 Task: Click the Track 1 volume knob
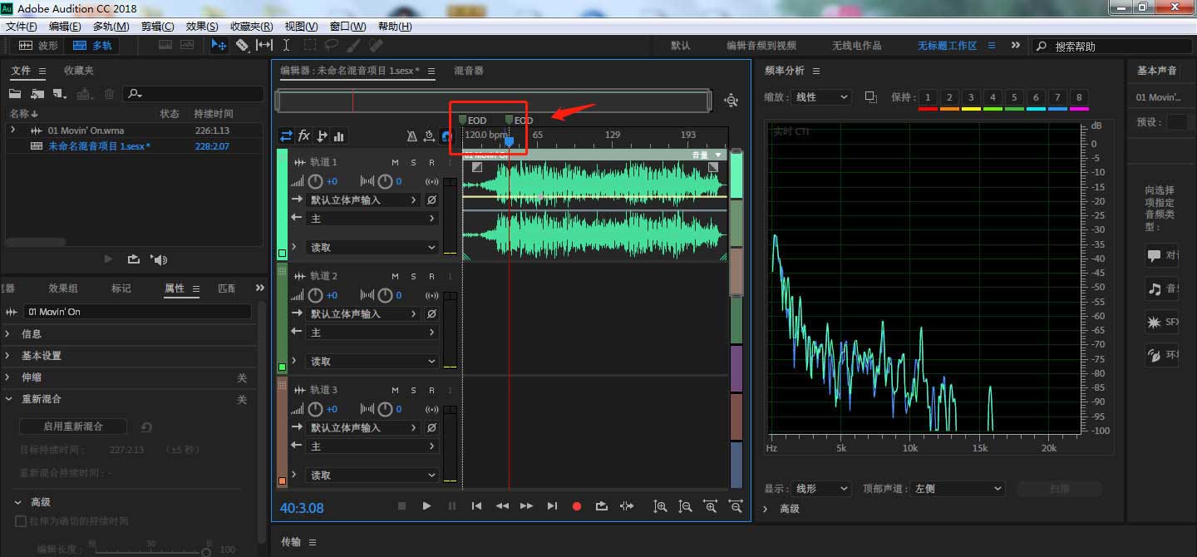(x=316, y=181)
